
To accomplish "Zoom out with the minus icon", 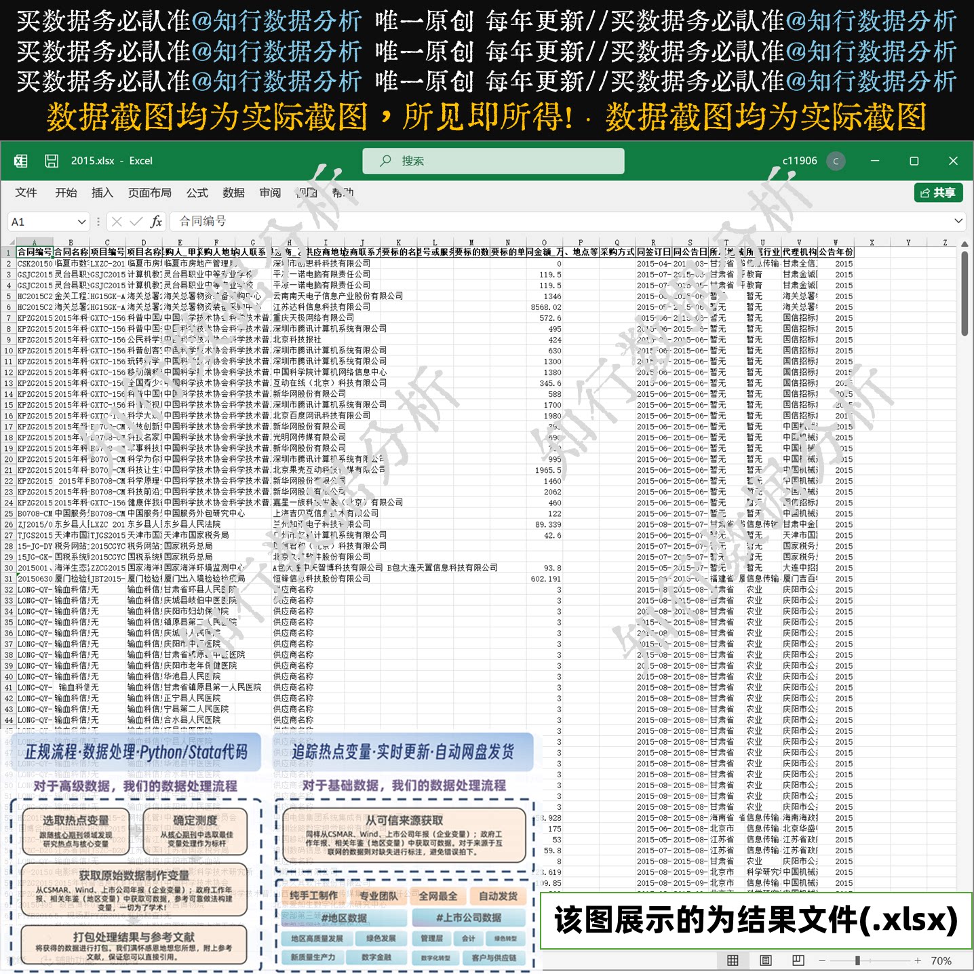I will 822,960.
